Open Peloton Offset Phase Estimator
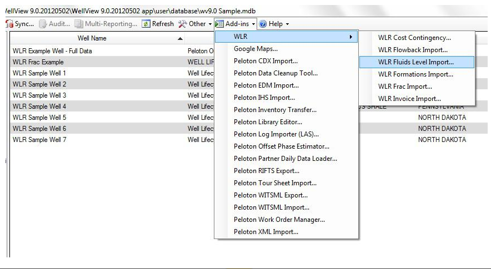 [286, 146]
